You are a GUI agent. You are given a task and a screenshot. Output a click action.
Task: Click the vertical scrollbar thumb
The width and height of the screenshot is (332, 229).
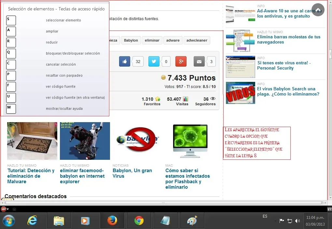(x=330, y=54)
